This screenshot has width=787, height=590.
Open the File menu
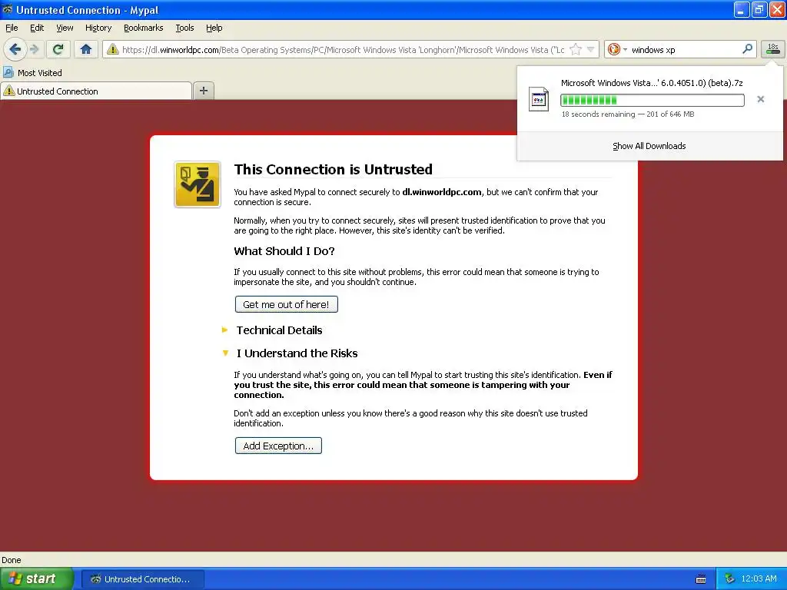coord(12,28)
